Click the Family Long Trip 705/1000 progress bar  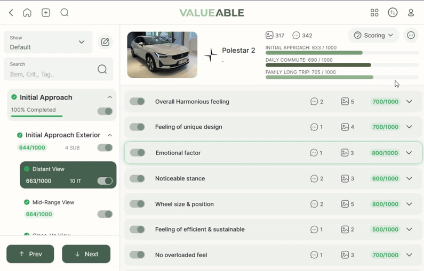tap(342, 77)
